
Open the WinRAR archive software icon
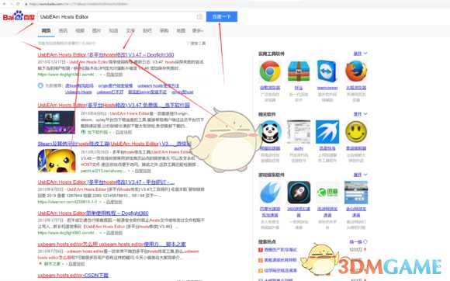(x=299, y=71)
